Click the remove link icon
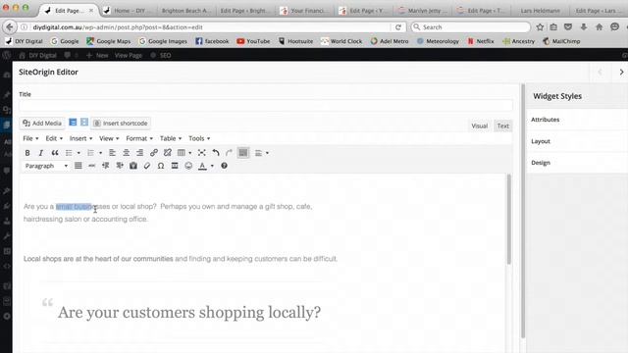 (168, 153)
